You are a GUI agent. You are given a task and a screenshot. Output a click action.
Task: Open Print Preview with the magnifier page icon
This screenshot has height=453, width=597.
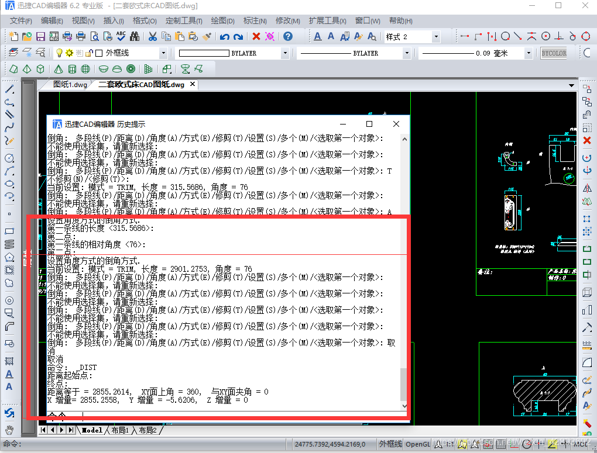click(94, 36)
